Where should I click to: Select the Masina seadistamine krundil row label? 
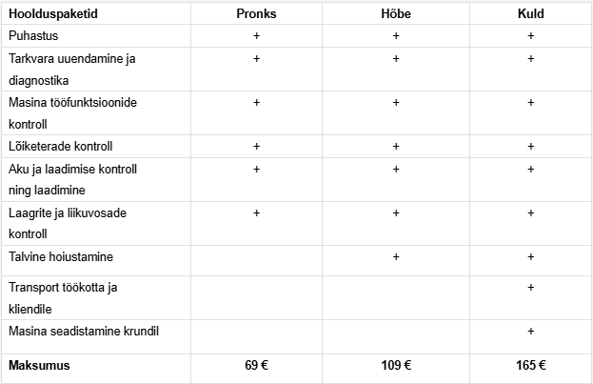(83, 331)
